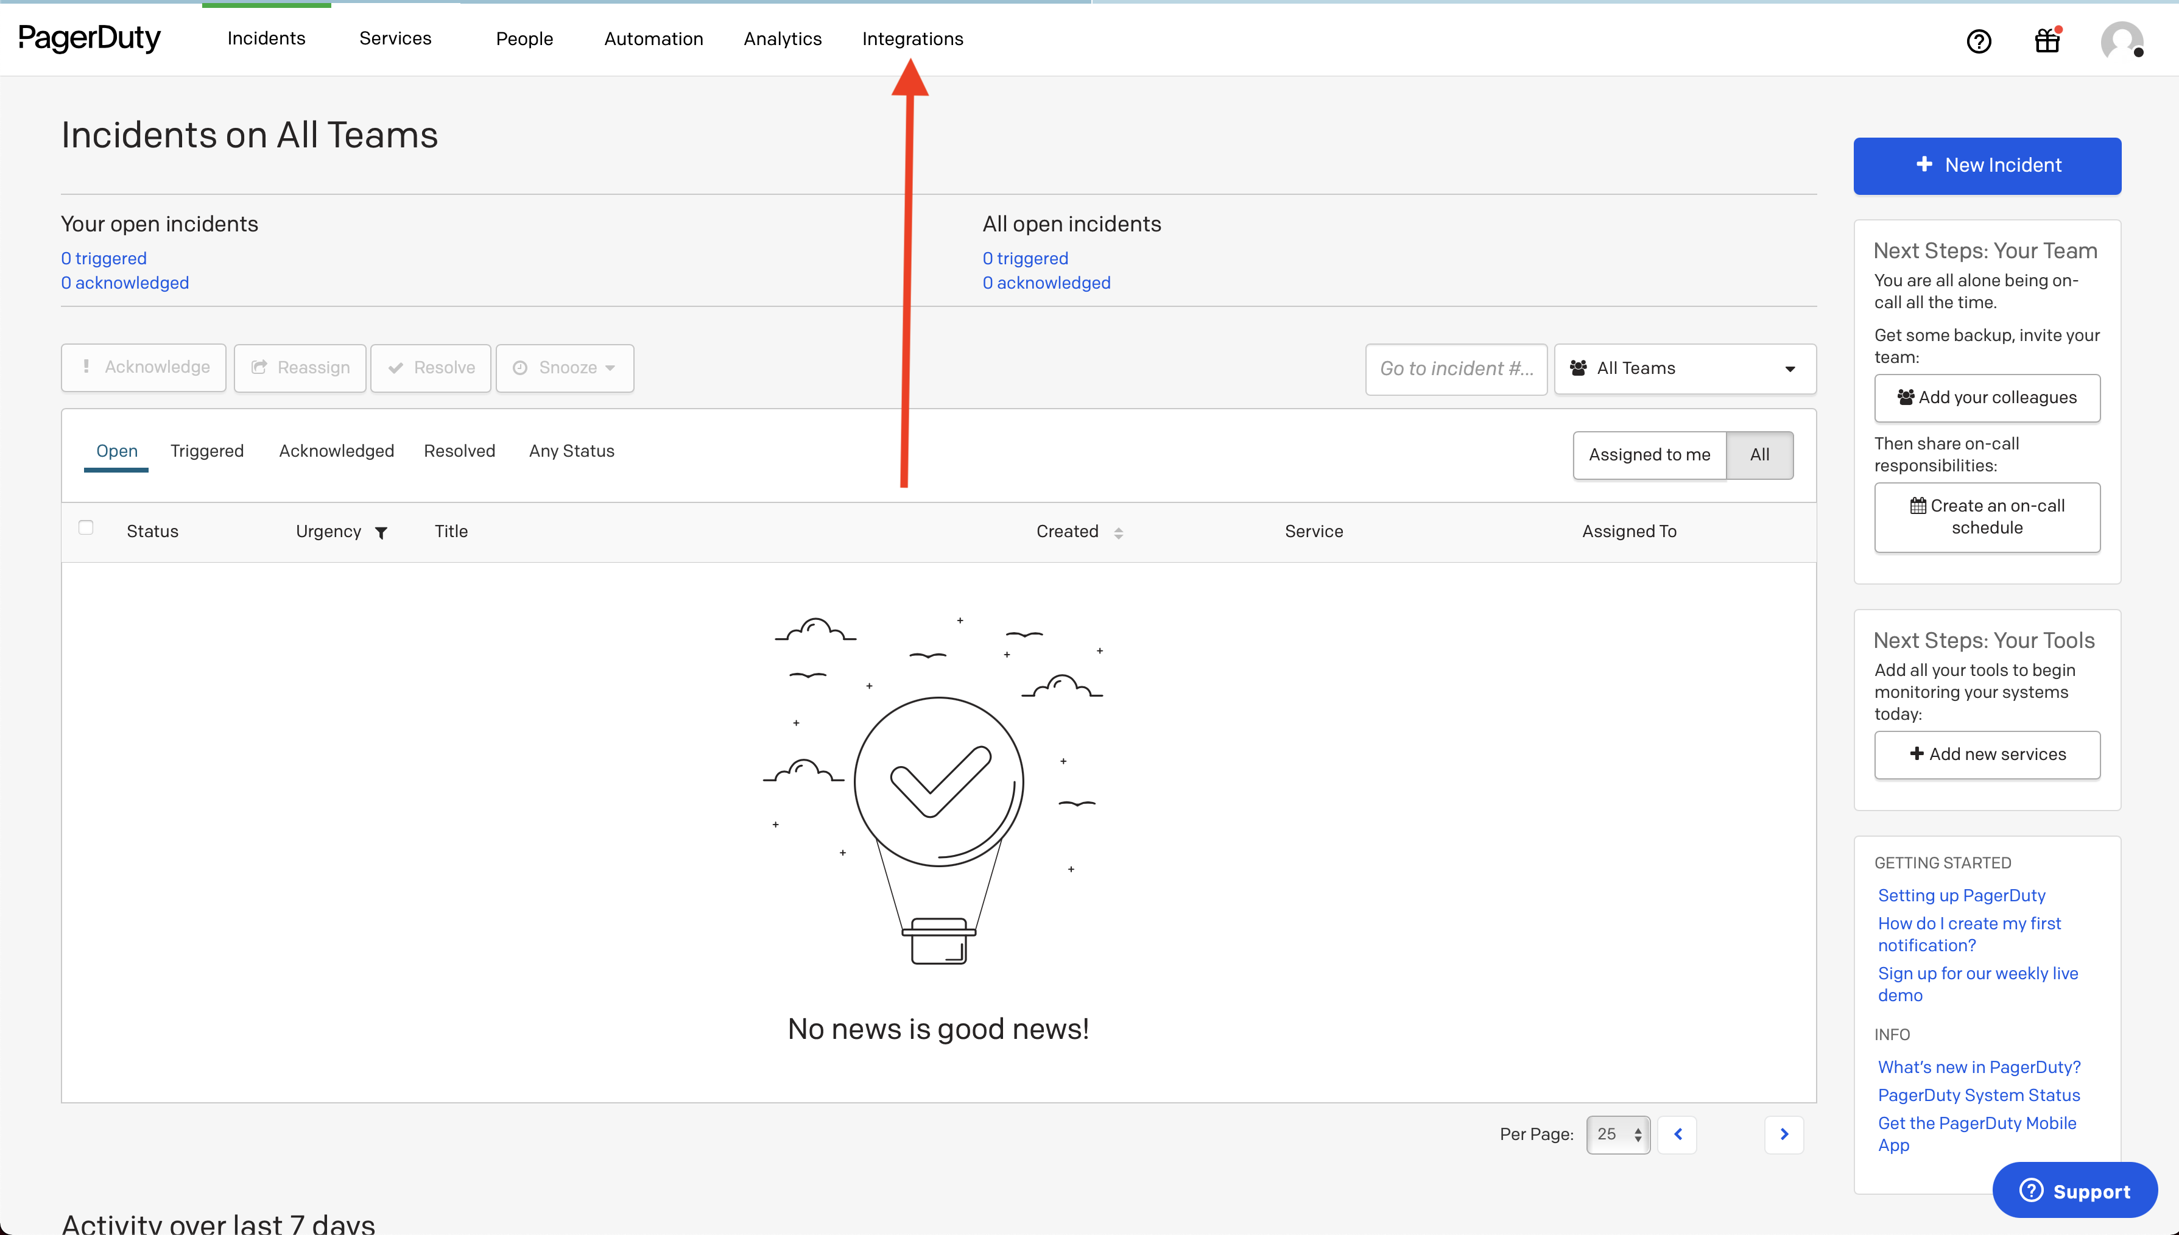Show incidents Assigned to me
This screenshot has width=2179, height=1235.
(x=1649, y=455)
